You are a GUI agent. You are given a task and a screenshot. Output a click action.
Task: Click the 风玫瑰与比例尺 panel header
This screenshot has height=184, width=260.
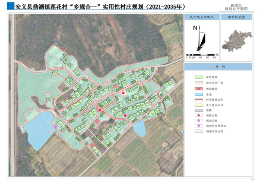(201, 17)
